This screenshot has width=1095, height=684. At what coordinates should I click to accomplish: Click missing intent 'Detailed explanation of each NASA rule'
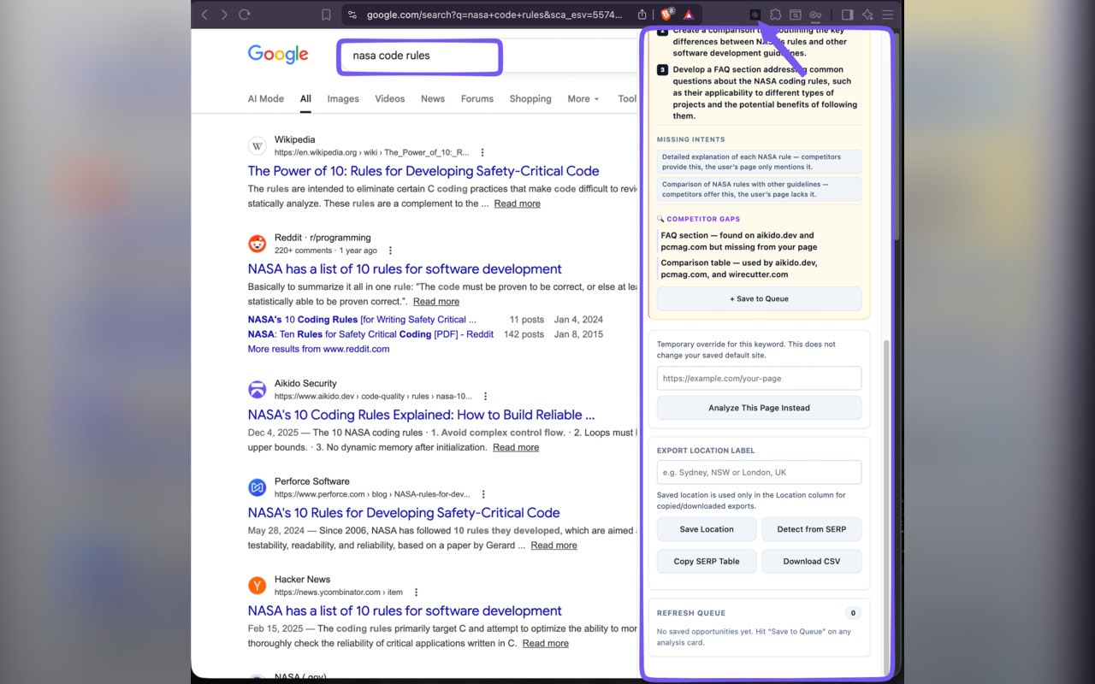759,162
